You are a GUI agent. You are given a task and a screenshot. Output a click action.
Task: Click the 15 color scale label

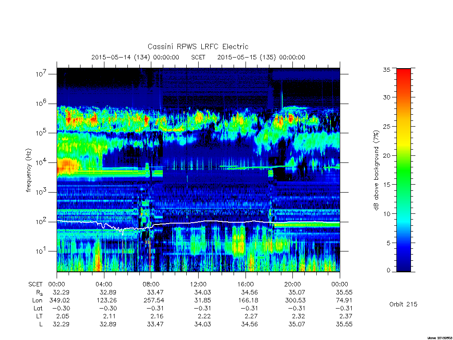point(386,185)
